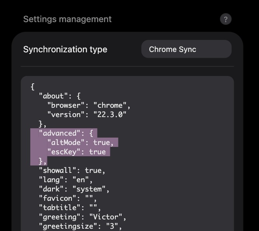Viewport: 259px width, 231px height.
Task: Click the "tabtitle": "" line
Action: [x=70, y=207]
